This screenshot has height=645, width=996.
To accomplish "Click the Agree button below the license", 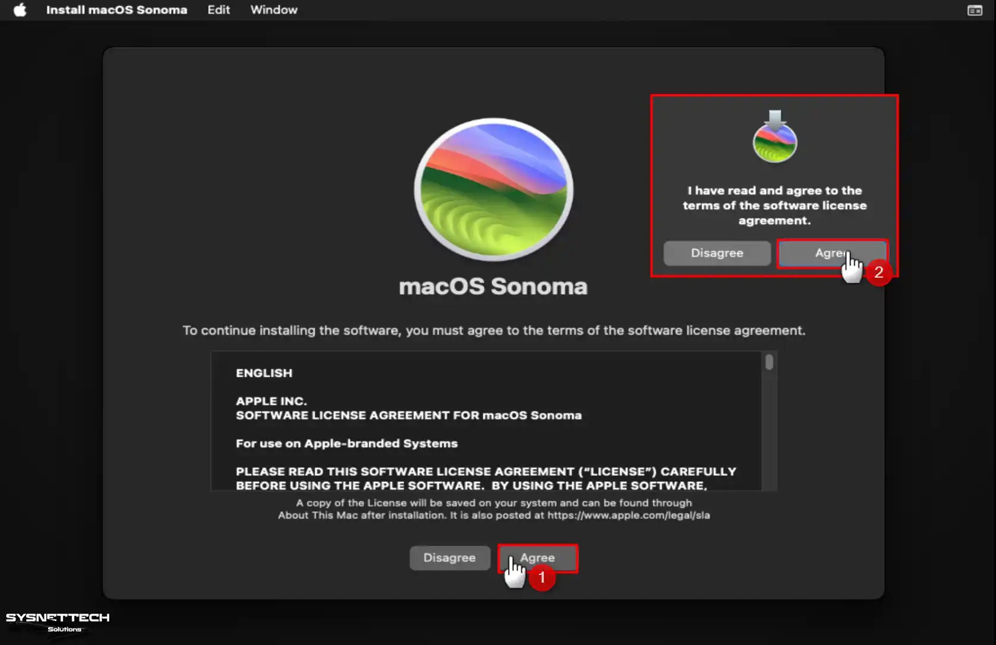I will pyautogui.click(x=537, y=557).
